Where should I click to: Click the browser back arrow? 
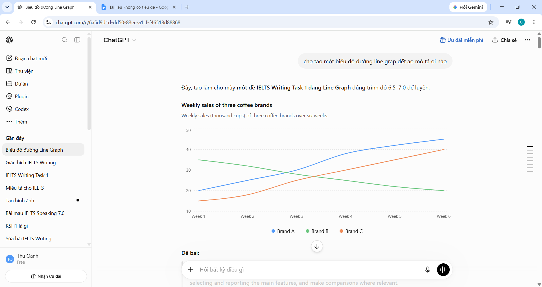[8, 22]
